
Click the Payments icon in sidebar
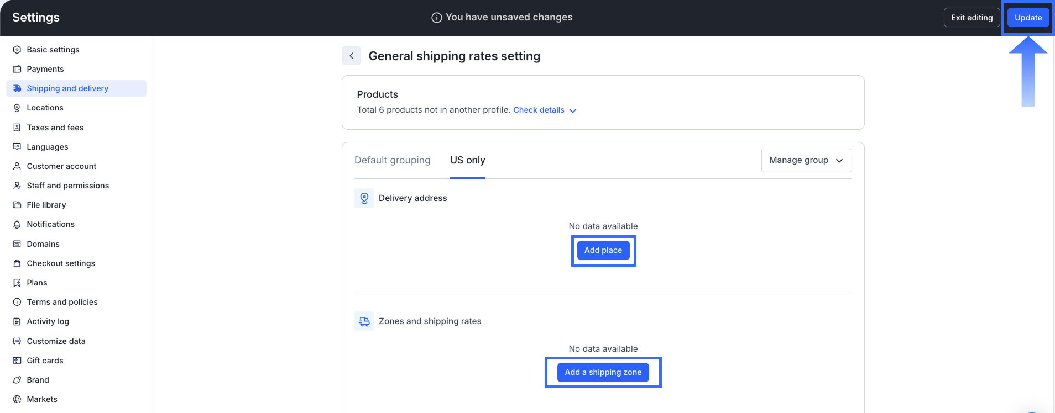tap(17, 69)
